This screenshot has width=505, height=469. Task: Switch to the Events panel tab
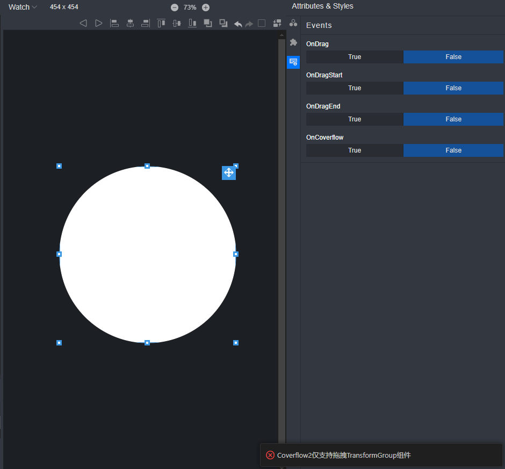pyautogui.click(x=293, y=62)
